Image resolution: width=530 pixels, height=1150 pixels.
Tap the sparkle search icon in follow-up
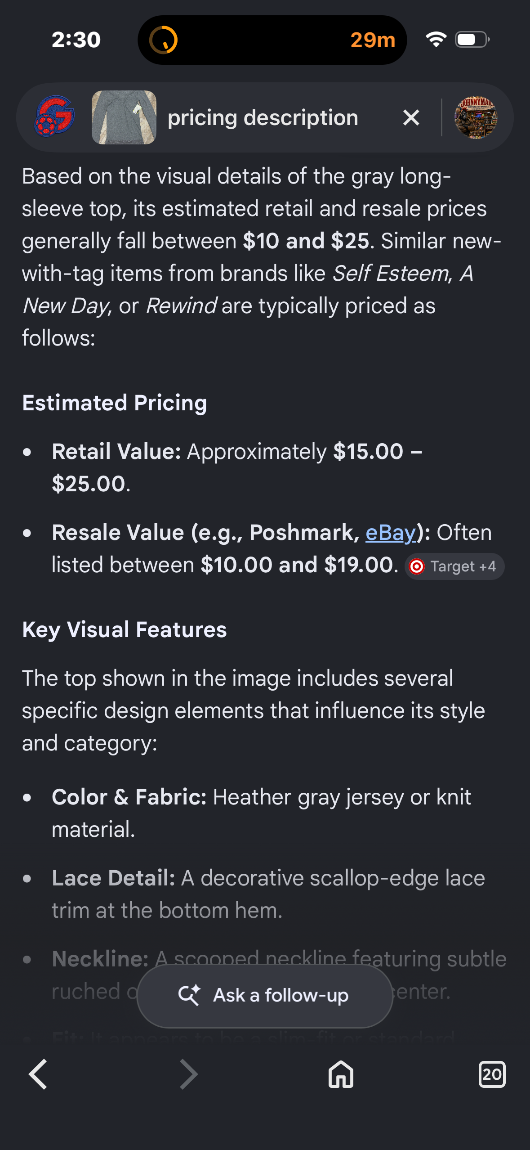coord(189,995)
